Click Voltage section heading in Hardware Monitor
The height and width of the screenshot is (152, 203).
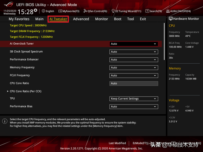174,100
